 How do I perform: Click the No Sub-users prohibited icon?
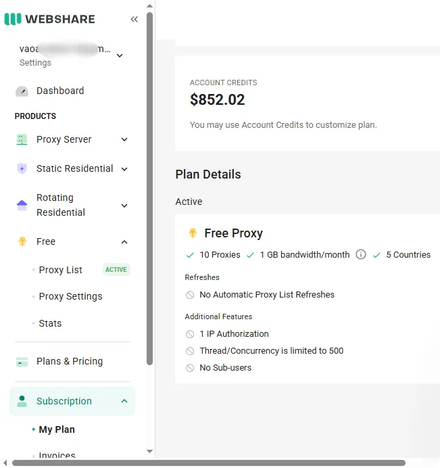(x=190, y=368)
